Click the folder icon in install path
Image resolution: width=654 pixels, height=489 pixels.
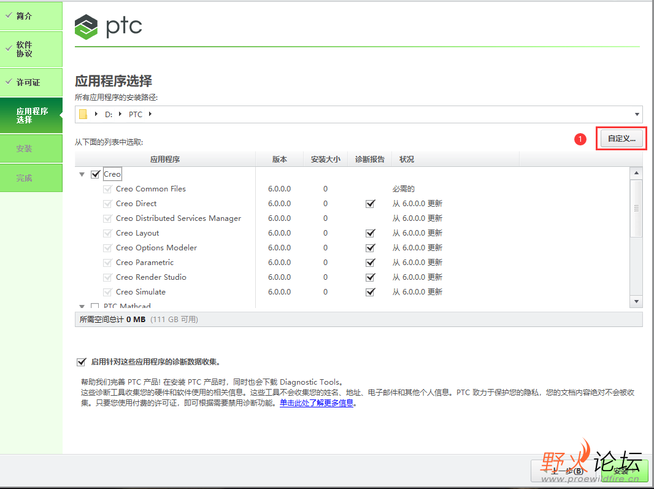[83, 114]
